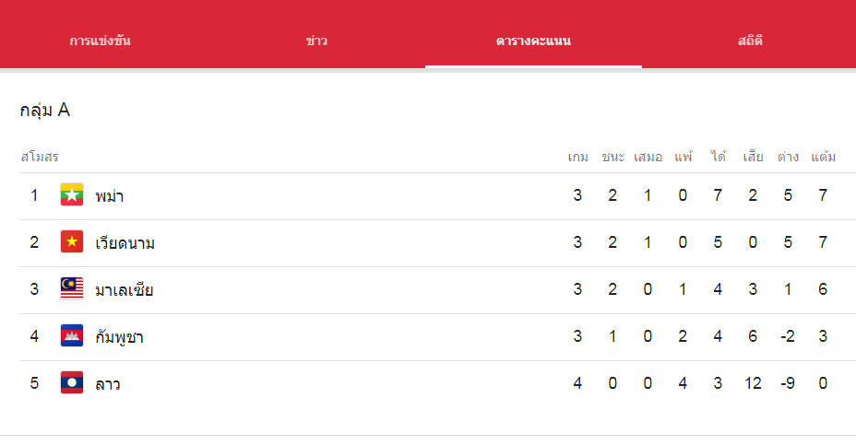Click the เกม games column header
The image size is (856, 445).
coord(577,157)
